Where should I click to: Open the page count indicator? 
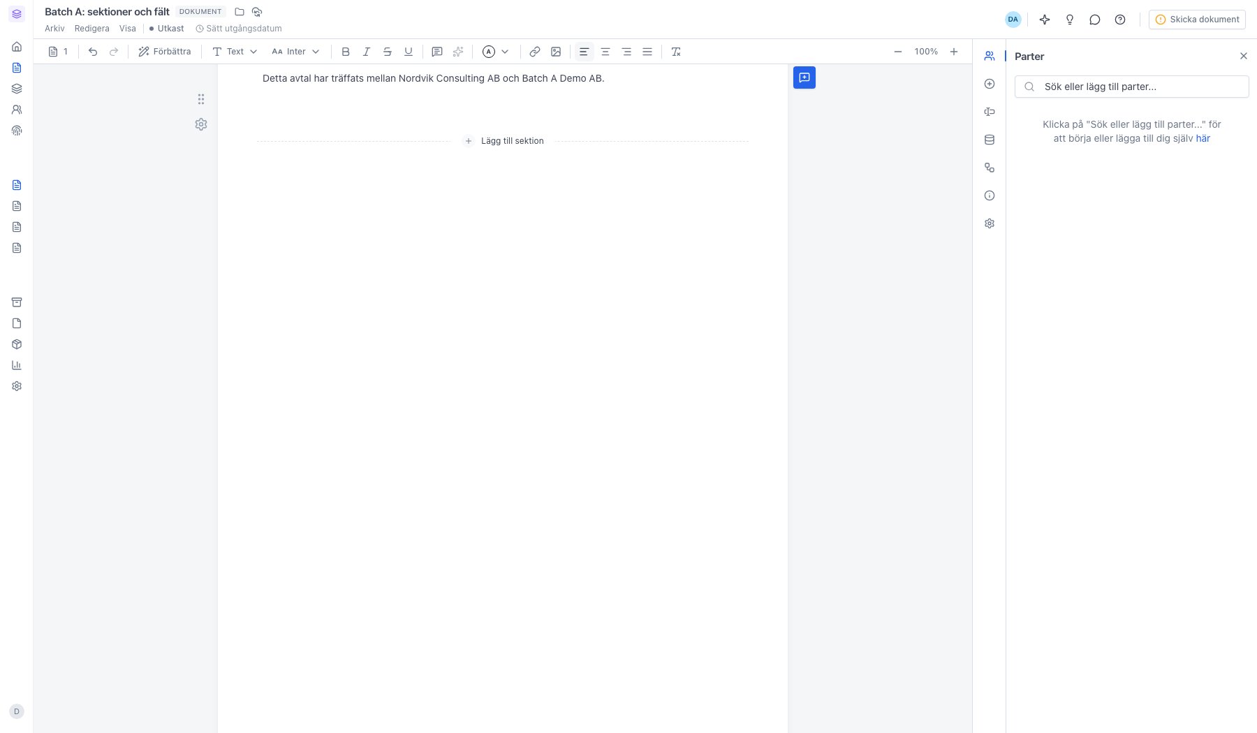(58, 52)
